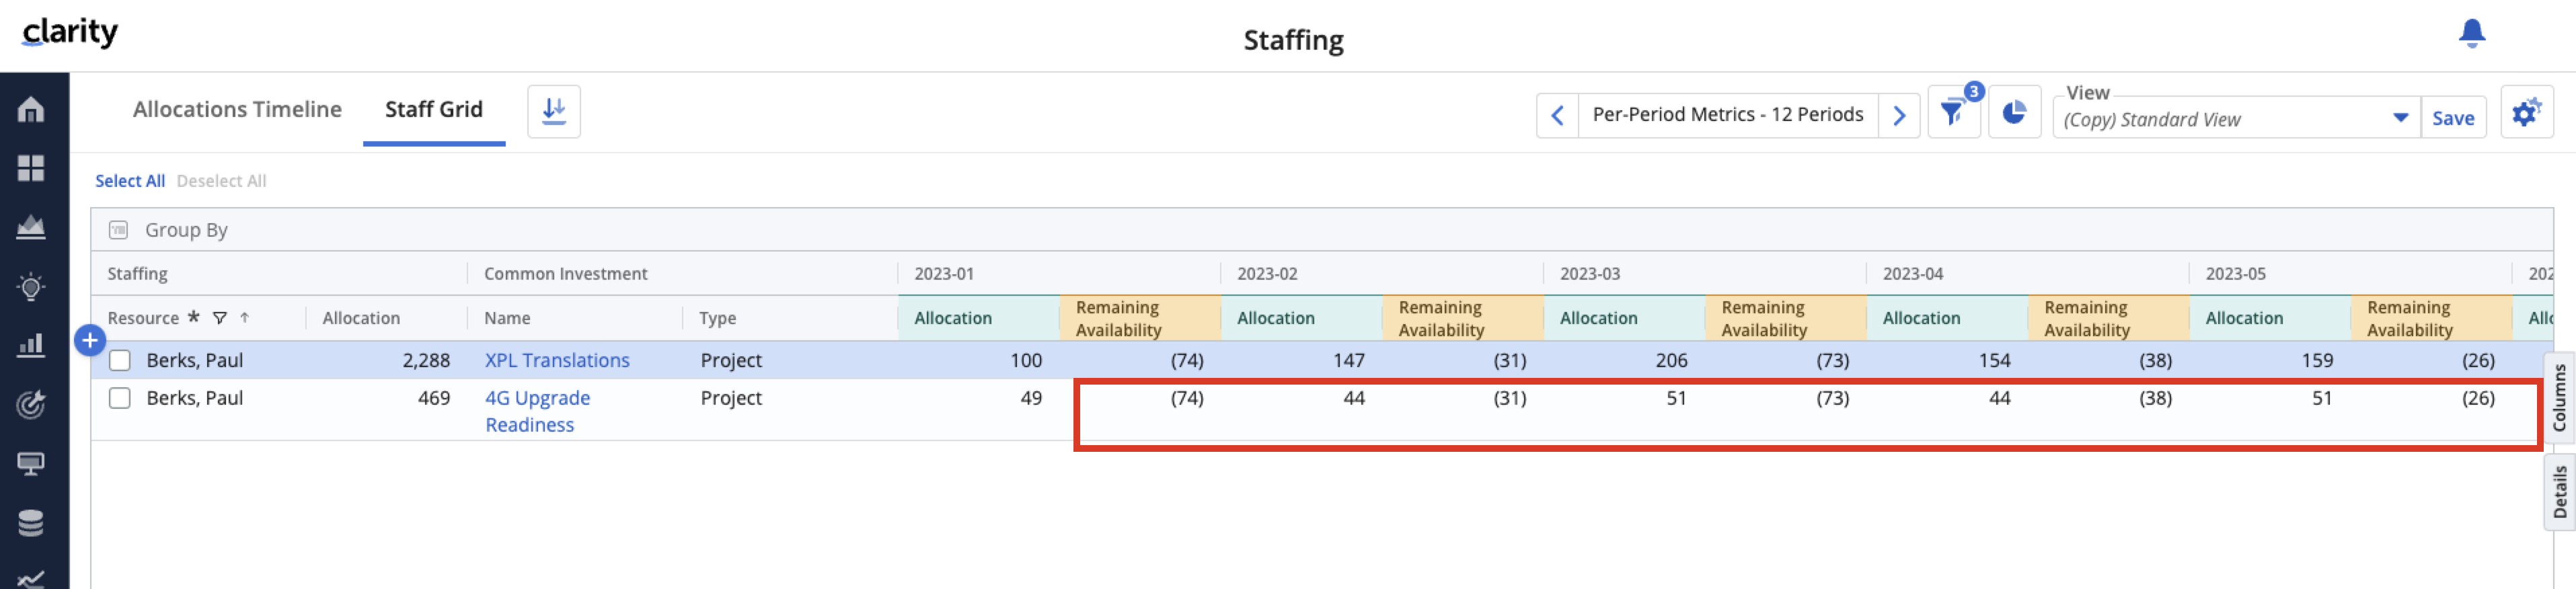This screenshot has width=2576, height=589.
Task: Open the XPL Translations project link
Action: tap(557, 360)
